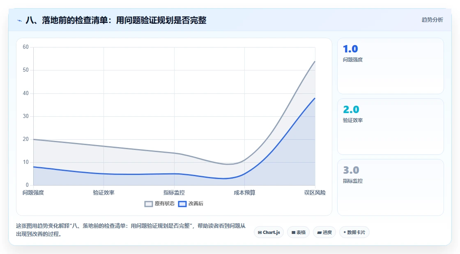
Task: Click the lightning icon beside the section title
Action: click(20, 20)
